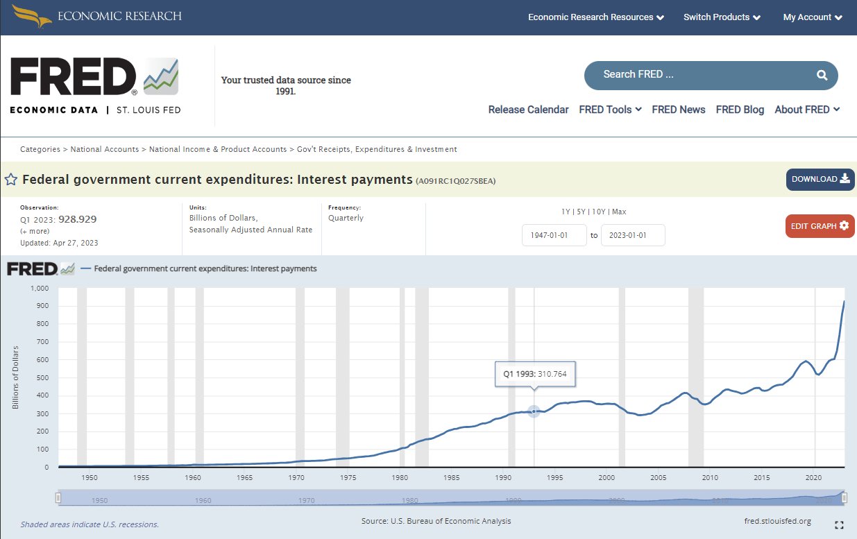Image resolution: width=857 pixels, height=539 pixels.
Task: Click series ID A091RC1Q027SBEA text
Action: pyautogui.click(x=456, y=181)
